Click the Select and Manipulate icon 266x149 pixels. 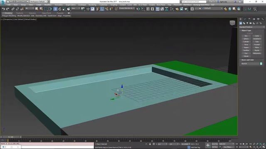pyautogui.click(x=88, y=9)
